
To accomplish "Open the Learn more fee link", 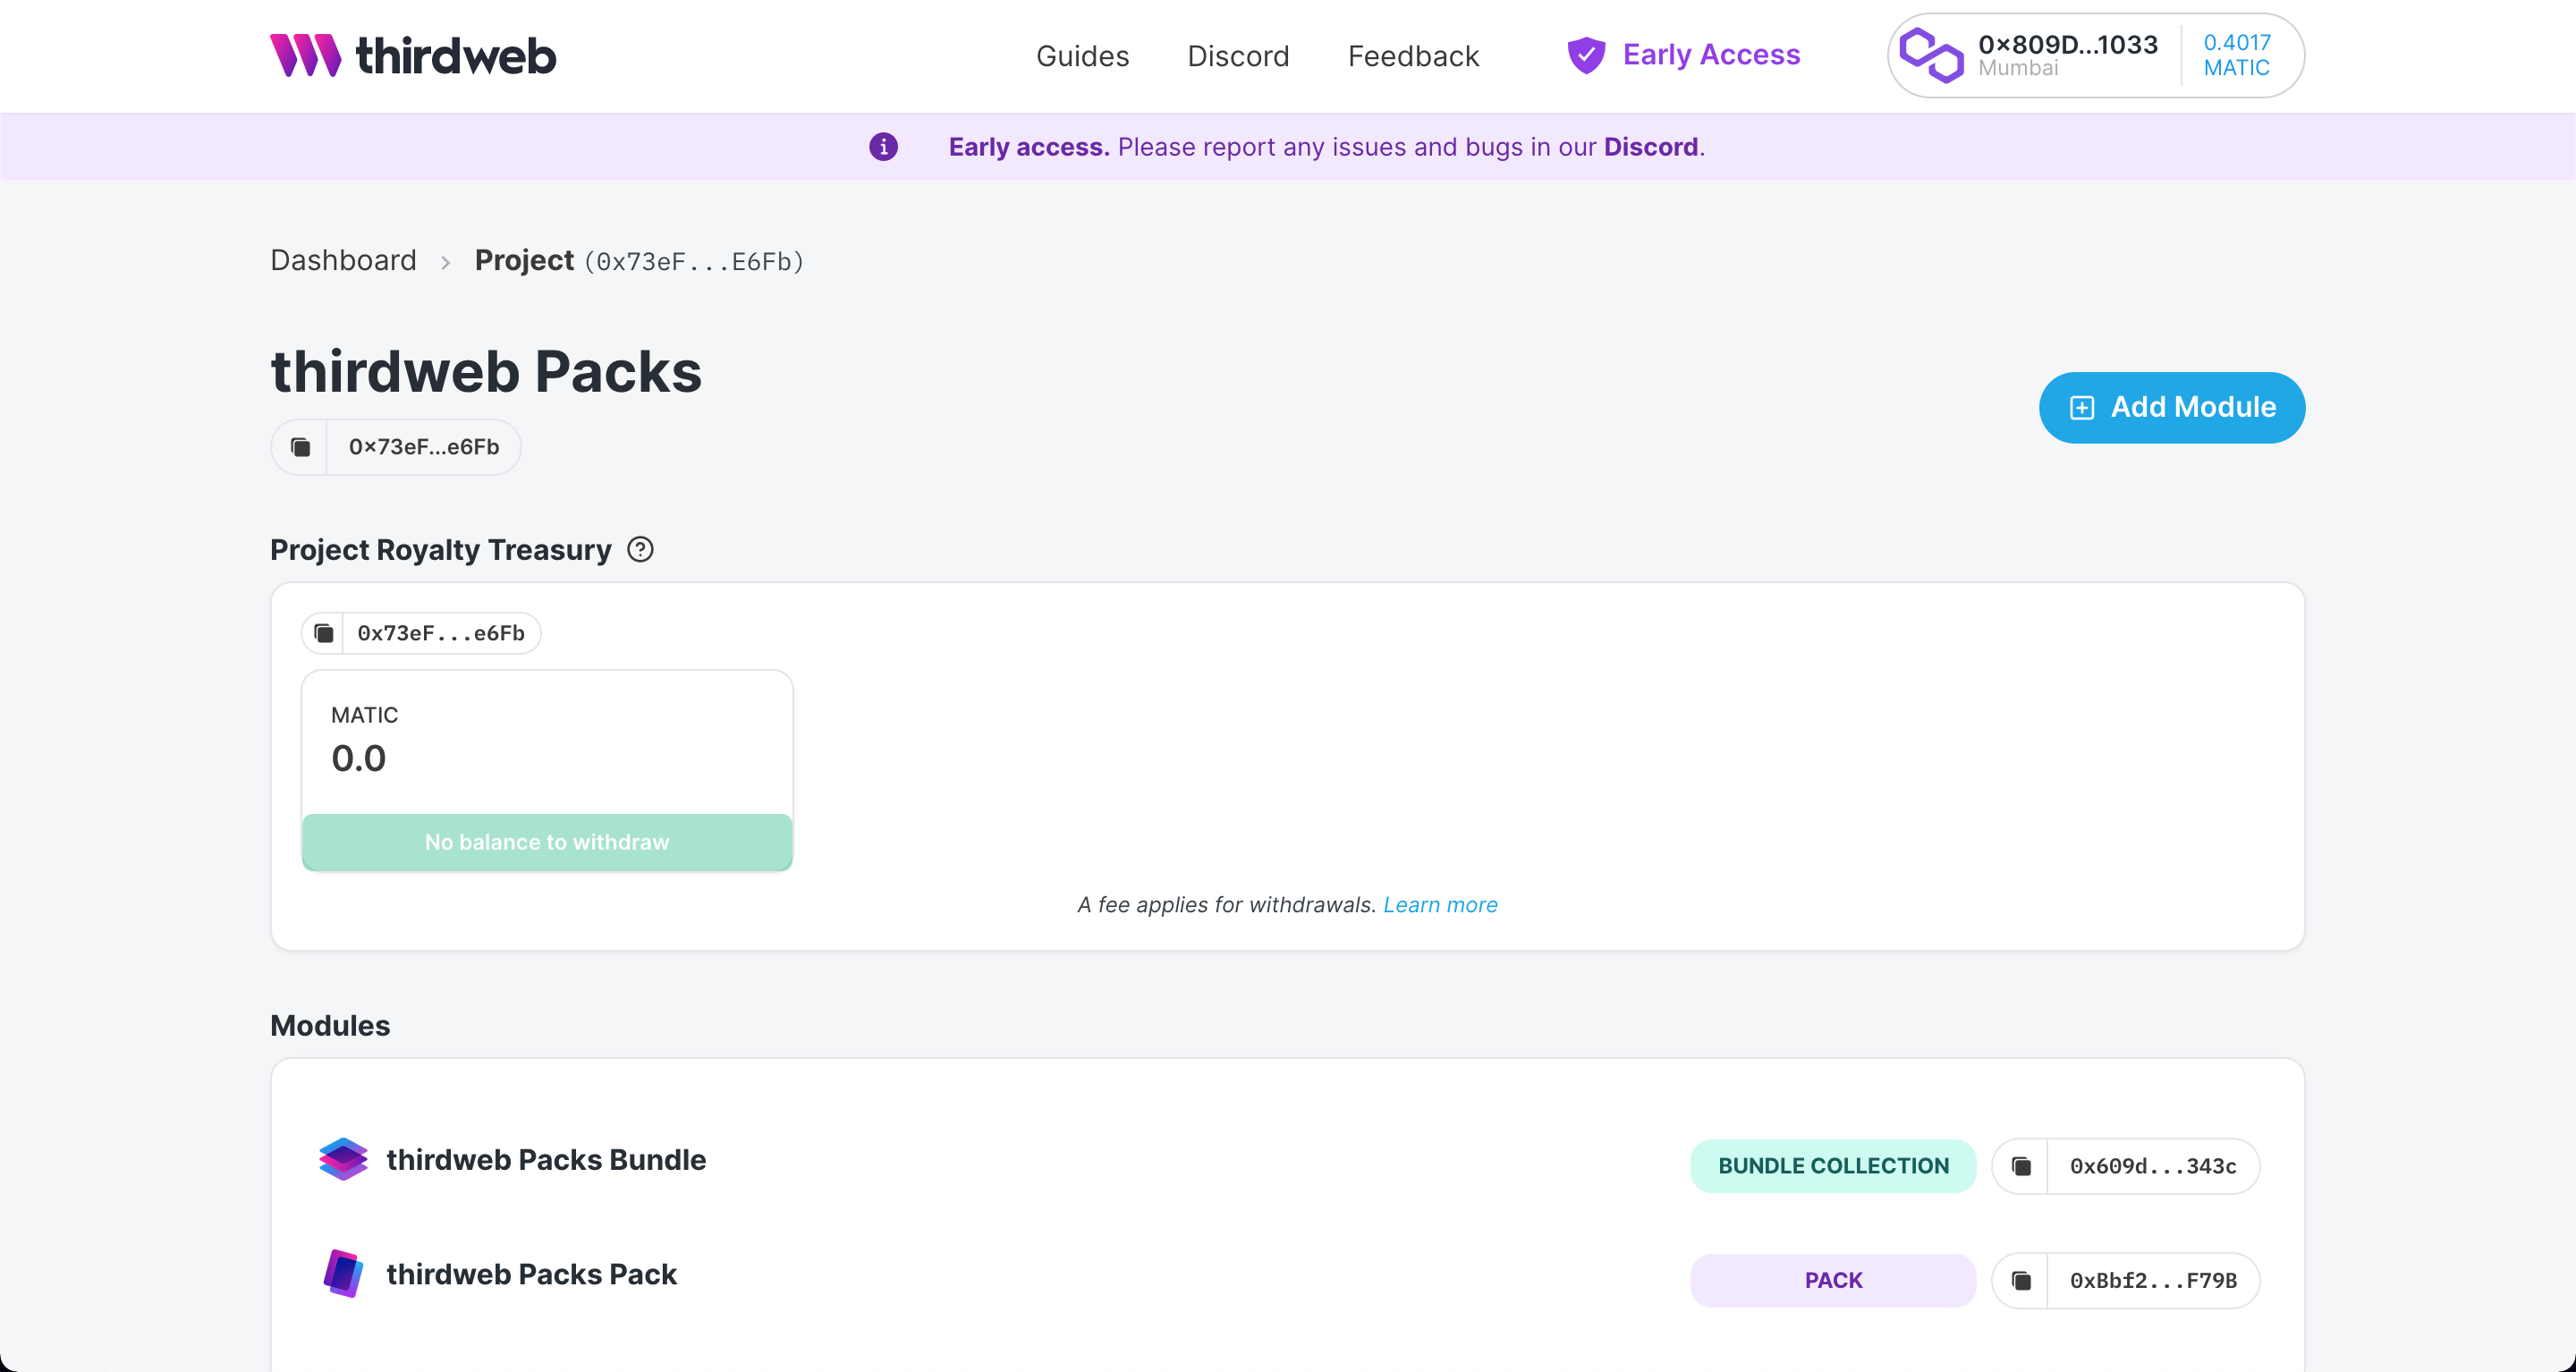I will coord(1440,904).
